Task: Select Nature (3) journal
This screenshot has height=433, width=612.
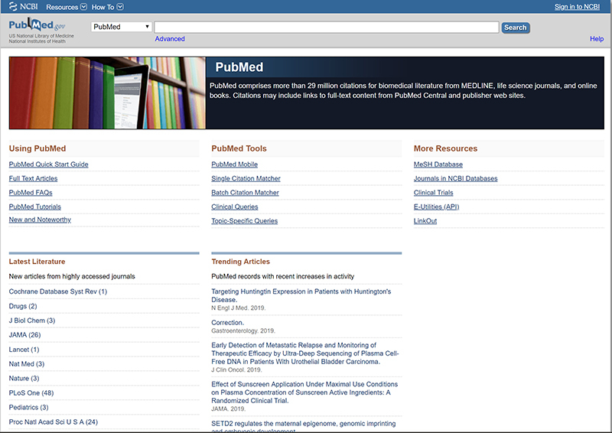Action: (x=24, y=378)
